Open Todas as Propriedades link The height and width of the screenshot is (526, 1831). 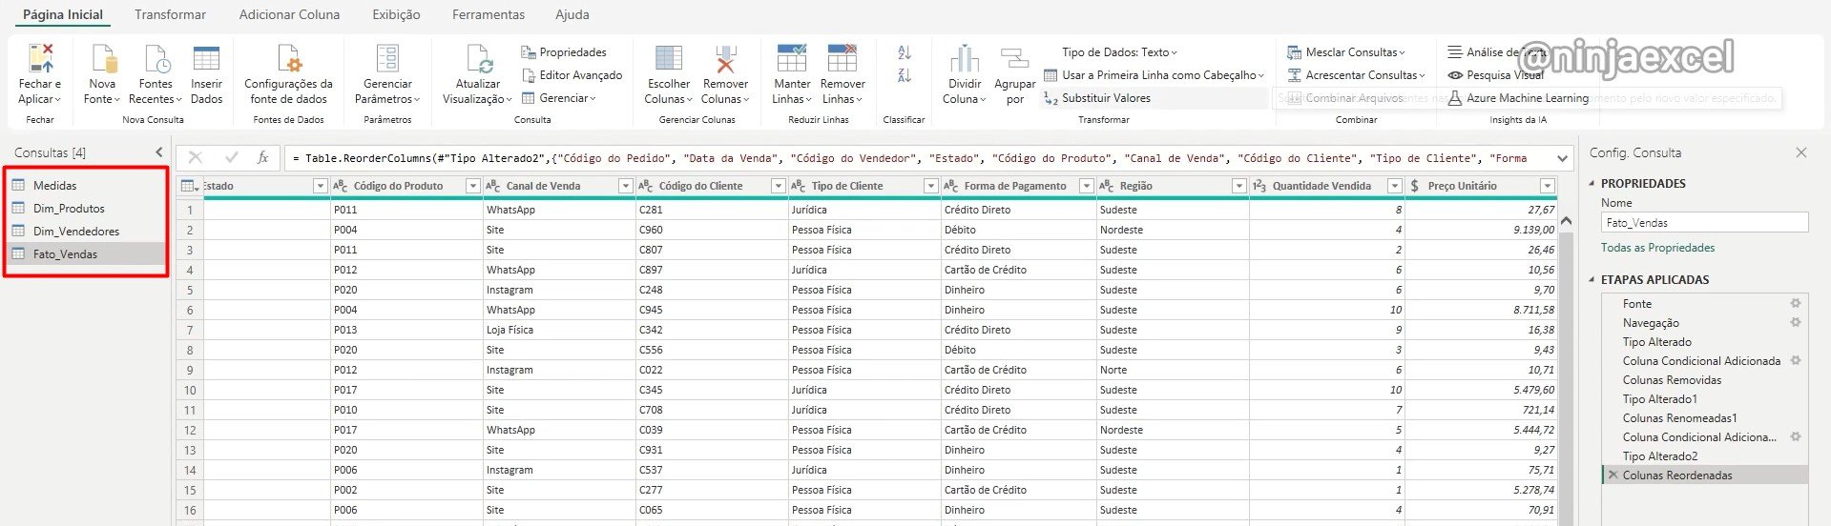coord(1657,248)
